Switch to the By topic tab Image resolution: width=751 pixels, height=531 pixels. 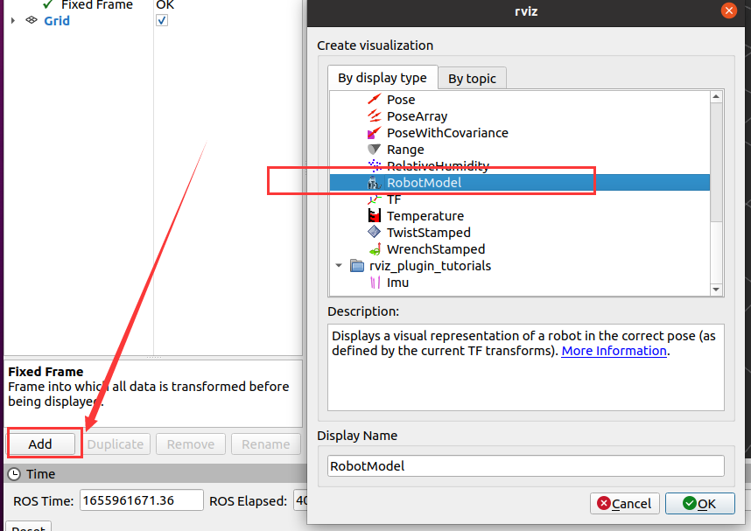(x=472, y=78)
